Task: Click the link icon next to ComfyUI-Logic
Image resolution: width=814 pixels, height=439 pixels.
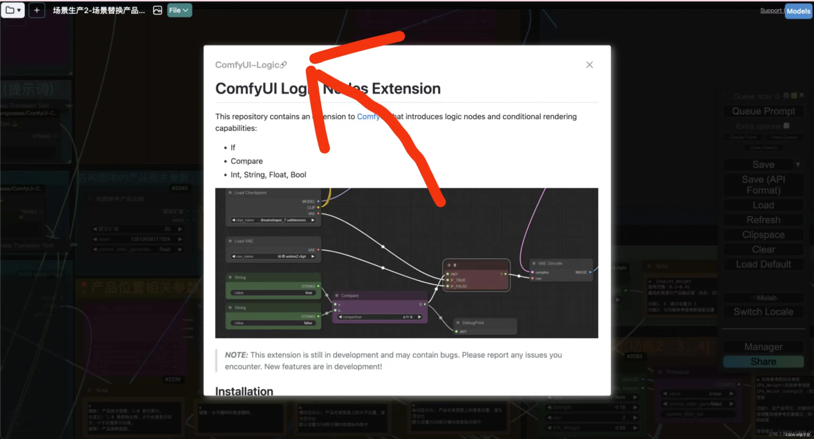Action: click(x=283, y=65)
